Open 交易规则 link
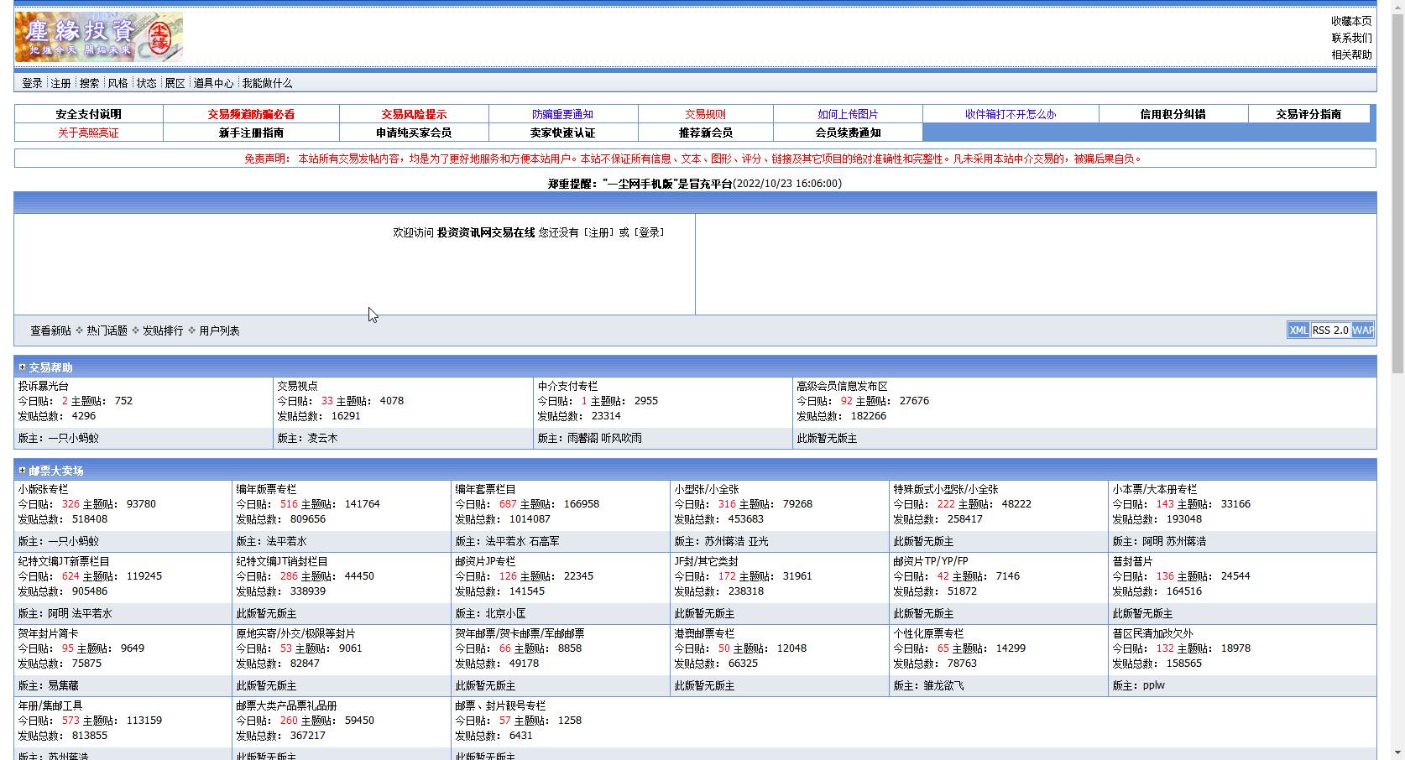 tap(705, 114)
